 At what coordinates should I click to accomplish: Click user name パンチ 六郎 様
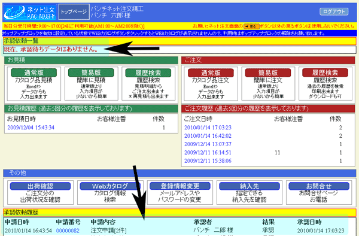pos(110,16)
